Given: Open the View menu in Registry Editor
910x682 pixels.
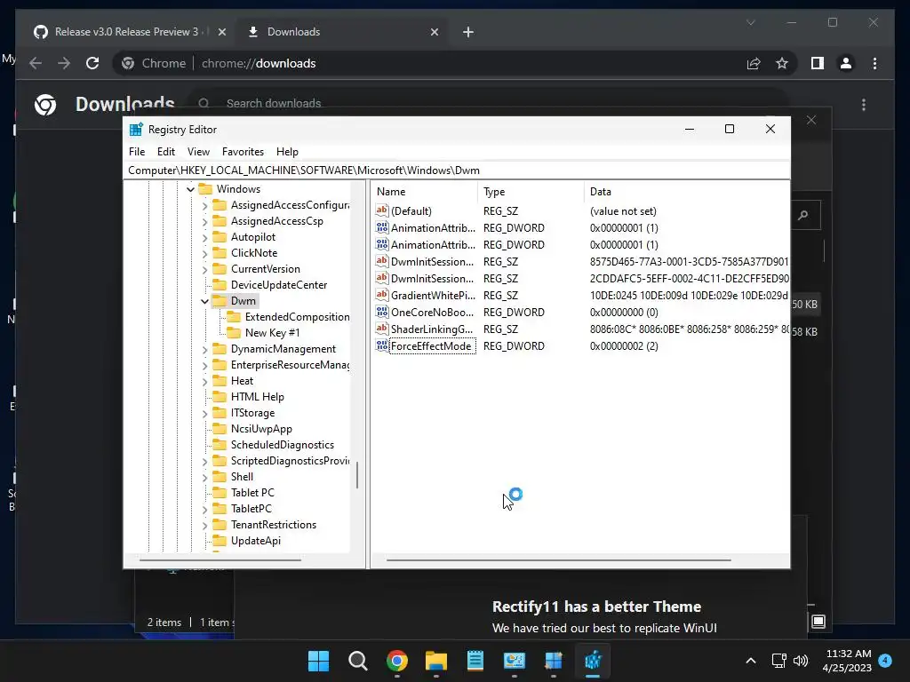Looking at the screenshot, I should [198, 151].
